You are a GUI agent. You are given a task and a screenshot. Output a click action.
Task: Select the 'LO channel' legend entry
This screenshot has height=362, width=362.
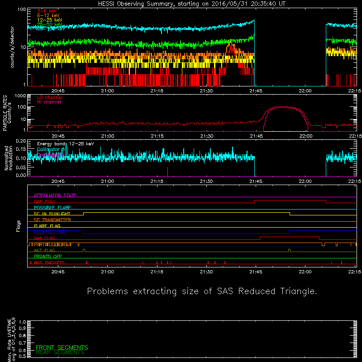pyautogui.click(x=50, y=97)
